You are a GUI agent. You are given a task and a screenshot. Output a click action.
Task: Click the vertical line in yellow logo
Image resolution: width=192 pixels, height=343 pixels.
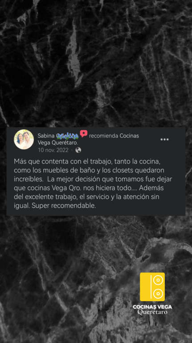(151, 287)
